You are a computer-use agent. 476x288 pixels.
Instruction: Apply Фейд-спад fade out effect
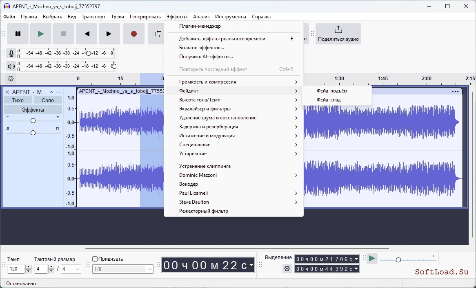pyautogui.click(x=337, y=100)
